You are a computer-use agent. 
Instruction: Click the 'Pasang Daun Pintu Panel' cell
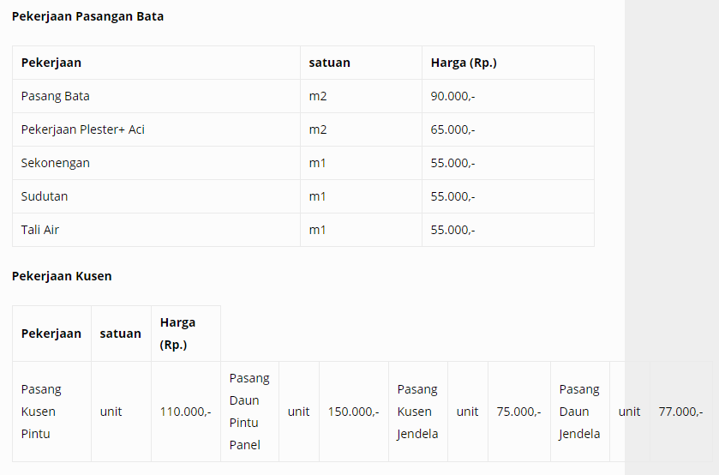250,412
